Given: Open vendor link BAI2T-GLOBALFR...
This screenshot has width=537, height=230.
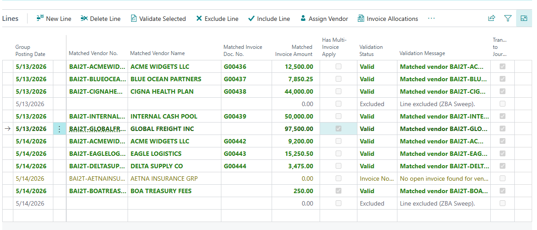Looking at the screenshot, I should (97, 129).
